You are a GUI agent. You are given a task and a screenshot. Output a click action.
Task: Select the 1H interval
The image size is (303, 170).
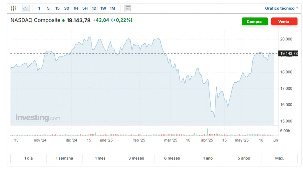tap(76, 8)
